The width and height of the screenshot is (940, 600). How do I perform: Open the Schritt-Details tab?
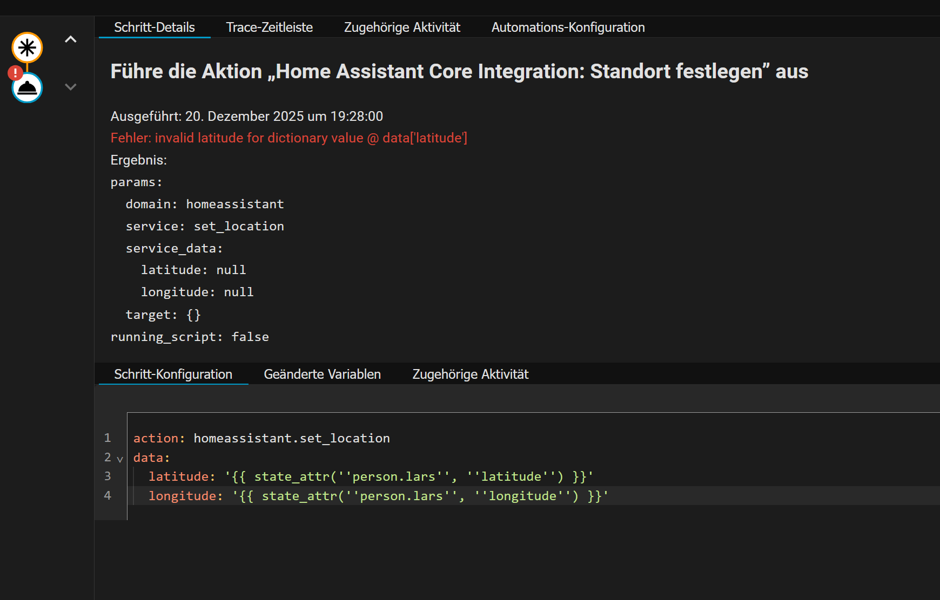(155, 28)
